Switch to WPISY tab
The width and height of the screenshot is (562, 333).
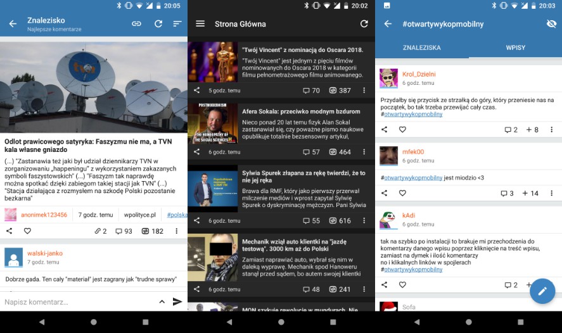(x=515, y=47)
